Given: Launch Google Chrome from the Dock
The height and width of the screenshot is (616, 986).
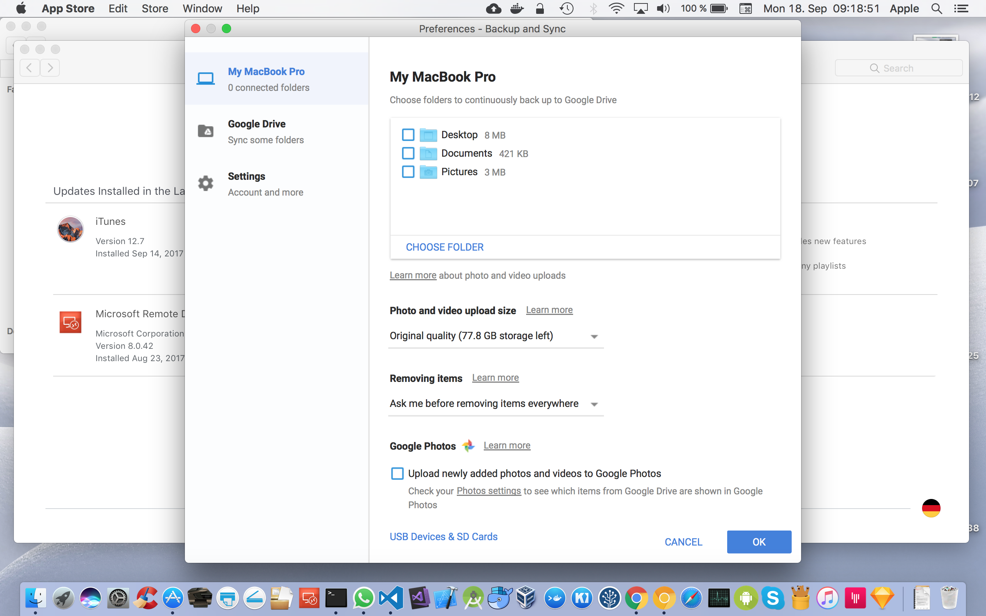Looking at the screenshot, I should [x=637, y=598].
